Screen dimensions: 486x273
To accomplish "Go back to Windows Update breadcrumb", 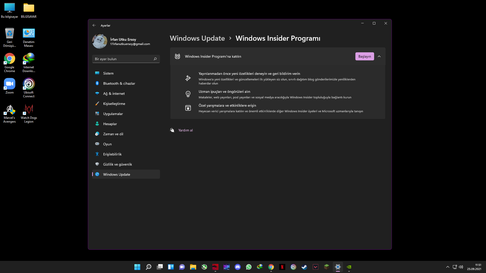I will click(197, 38).
